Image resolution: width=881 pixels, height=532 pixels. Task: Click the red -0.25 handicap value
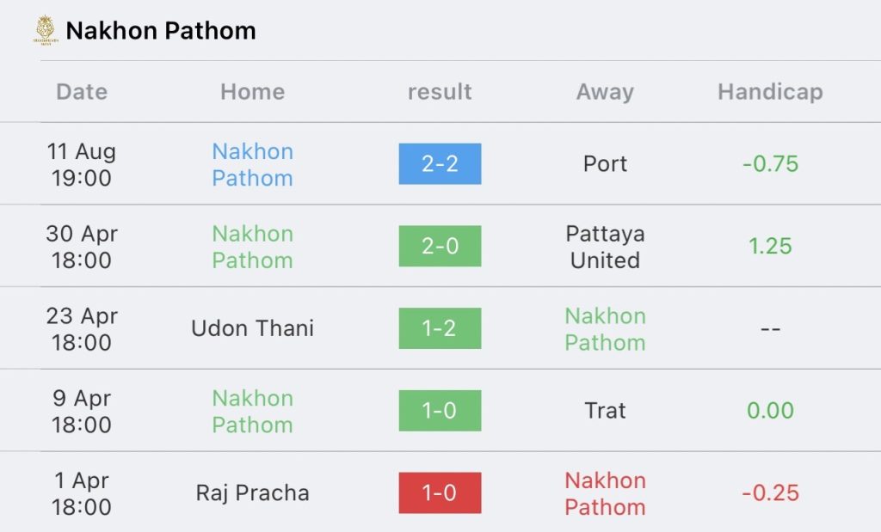click(770, 492)
